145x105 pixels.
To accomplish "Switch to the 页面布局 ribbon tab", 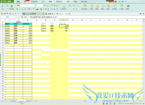I will coord(34,1).
